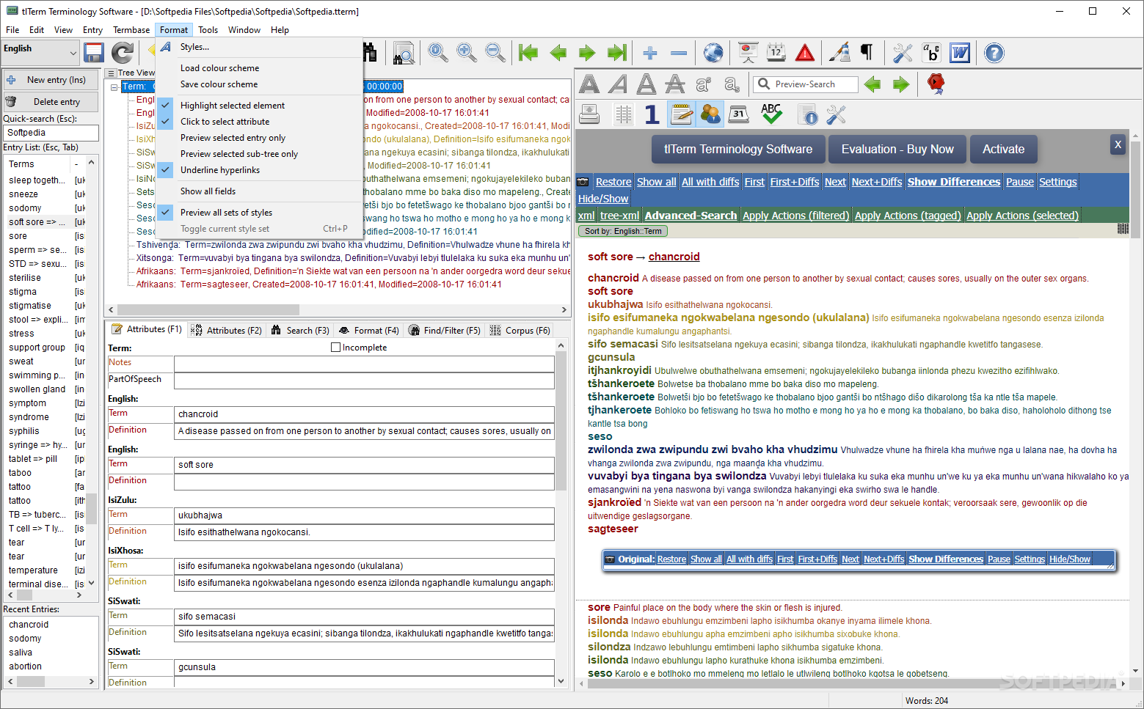Switch to Attributes (F2) tab
Screen dimensions: 1144x709
[x=226, y=331]
